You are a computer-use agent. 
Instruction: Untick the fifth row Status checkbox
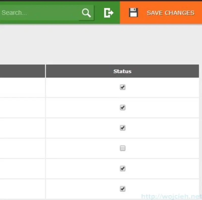(x=122, y=168)
